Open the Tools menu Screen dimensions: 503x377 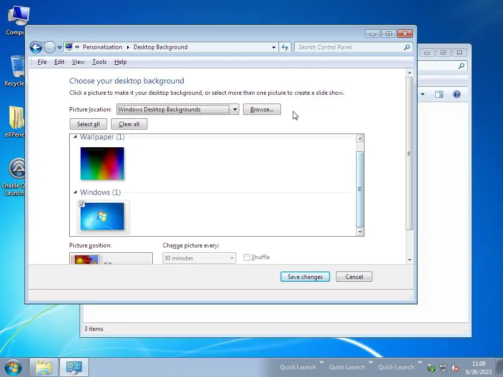click(99, 62)
